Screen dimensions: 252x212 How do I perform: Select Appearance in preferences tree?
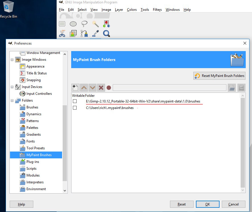pos(35,66)
